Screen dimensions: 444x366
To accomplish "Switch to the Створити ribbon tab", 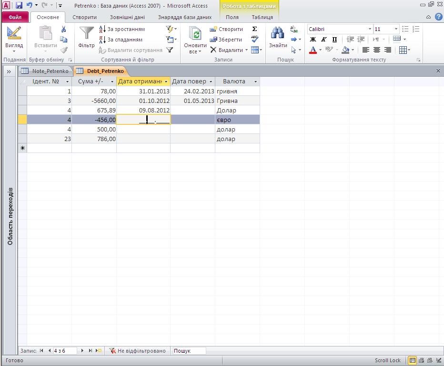I will [x=84, y=17].
